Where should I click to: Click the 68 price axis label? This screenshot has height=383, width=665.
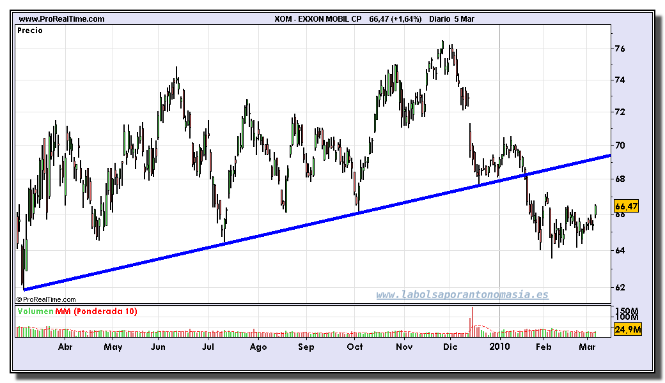tap(620, 179)
